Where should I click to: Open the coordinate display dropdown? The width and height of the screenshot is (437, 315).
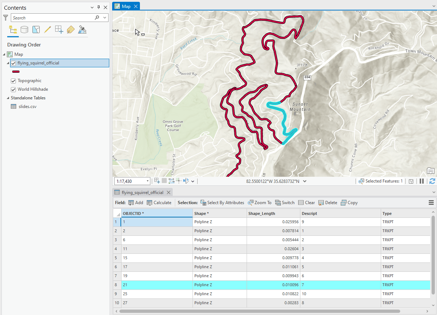pyautogui.click(x=305, y=181)
